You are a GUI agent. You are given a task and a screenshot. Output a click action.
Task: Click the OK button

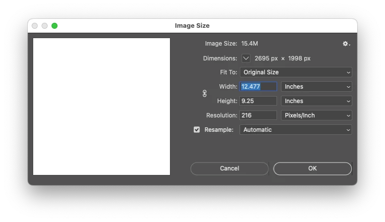click(312, 168)
